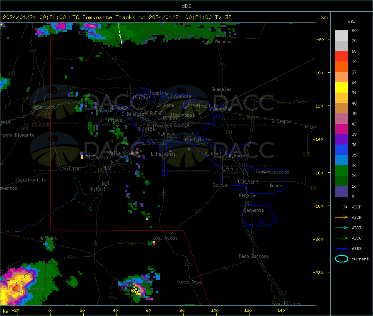Pick the slate purple swatch near 10 dBZ

[342, 191]
